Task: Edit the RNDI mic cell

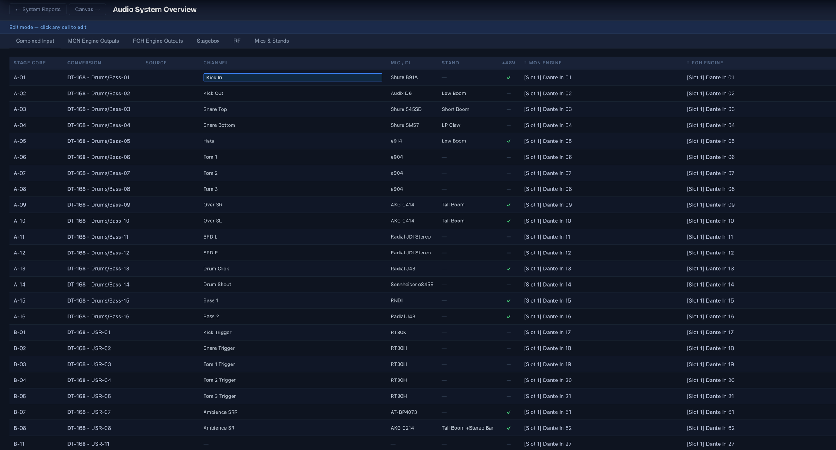Action: [x=397, y=300]
